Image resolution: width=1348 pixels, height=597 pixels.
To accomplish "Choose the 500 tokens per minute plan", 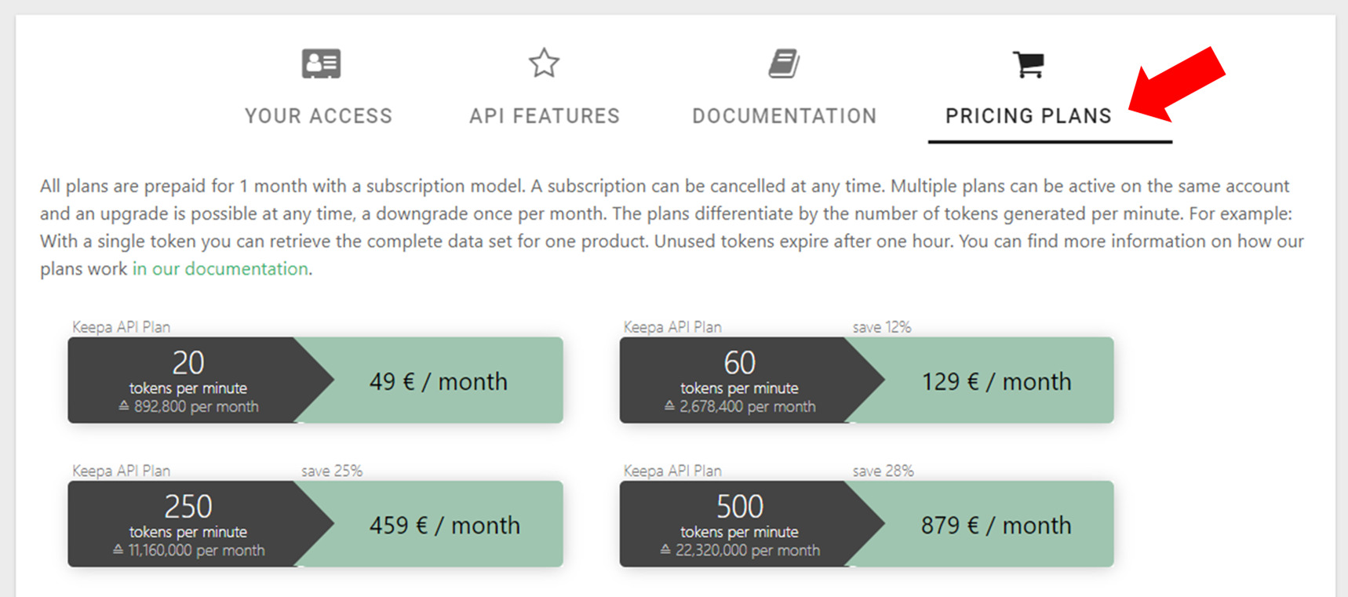I will click(x=739, y=524).
